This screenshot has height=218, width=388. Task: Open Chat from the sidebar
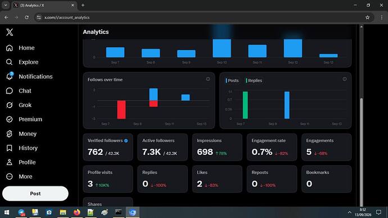coord(19,91)
